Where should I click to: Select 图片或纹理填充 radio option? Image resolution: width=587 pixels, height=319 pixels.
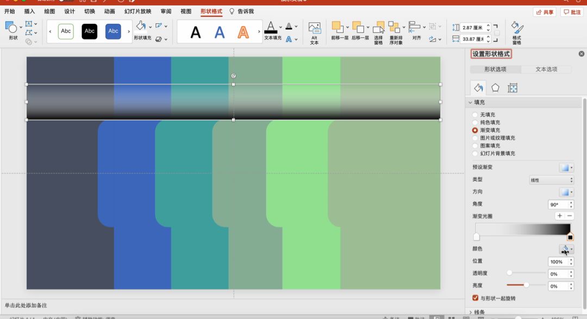(x=475, y=138)
